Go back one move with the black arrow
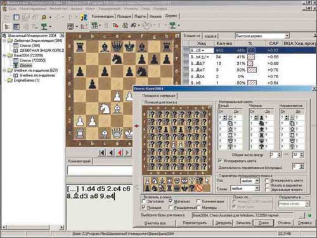The height and width of the screenshot is (238, 317). point(111,152)
